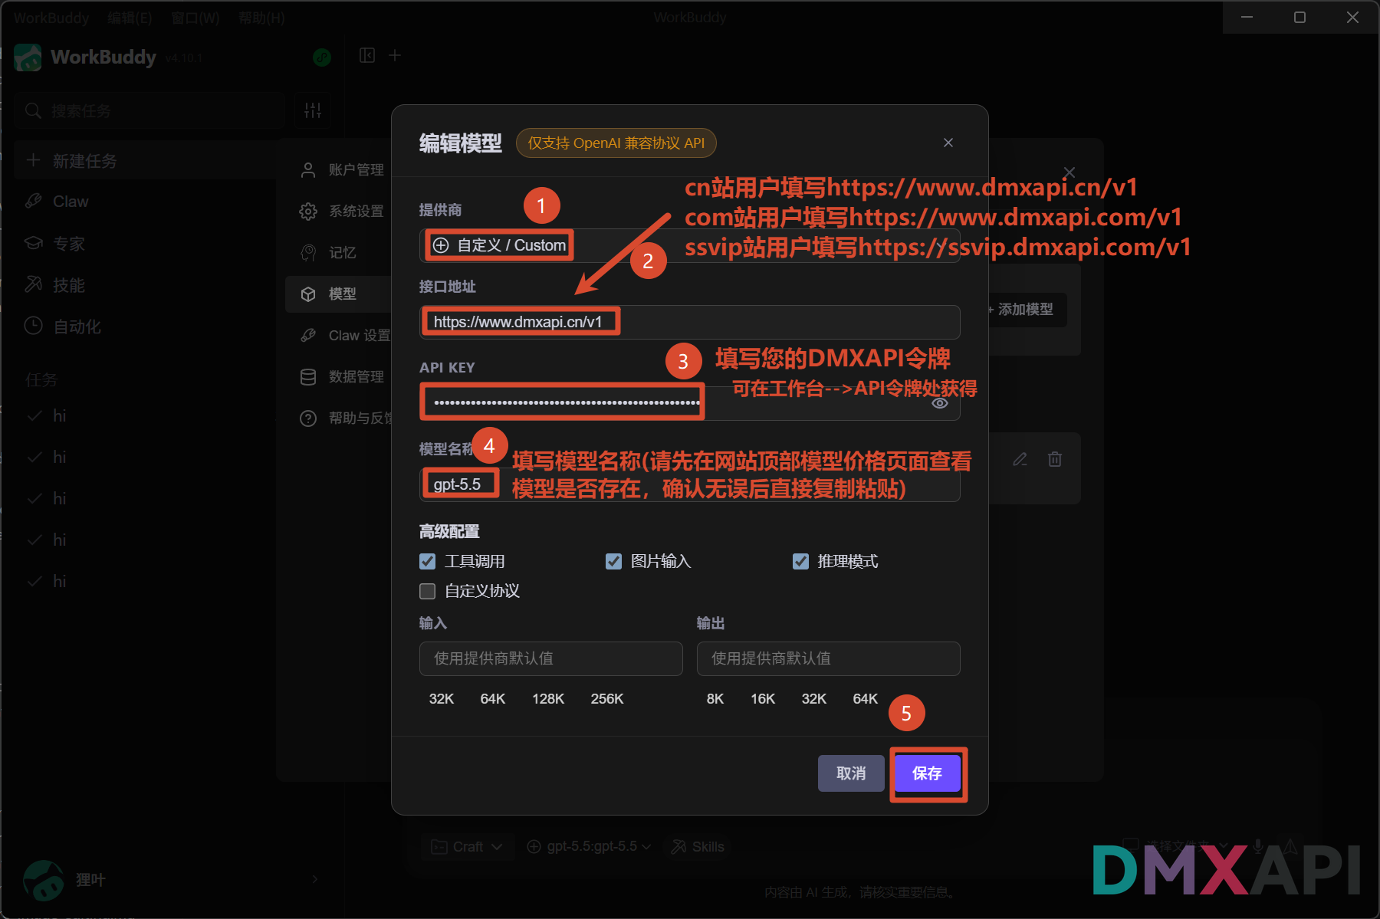Viewport: 1380px width, 919px height.
Task: Click the magnifier icon in 搜索任务 box
Action: pos(33,111)
